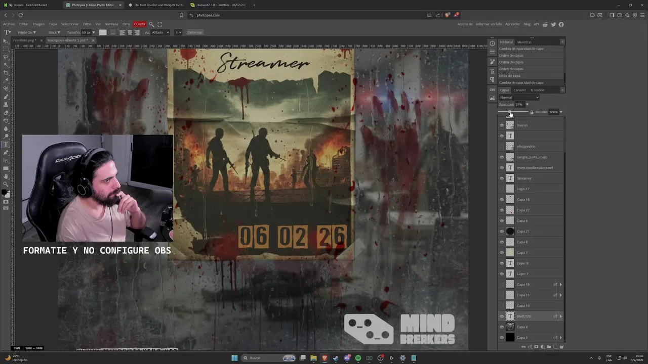Image resolution: width=648 pixels, height=364 pixels.
Task: Select the Hand tool
Action: coord(6,176)
